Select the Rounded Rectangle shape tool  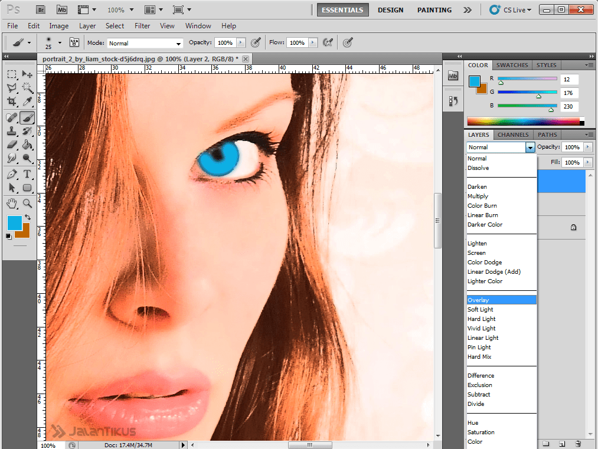click(x=27, y=188)
